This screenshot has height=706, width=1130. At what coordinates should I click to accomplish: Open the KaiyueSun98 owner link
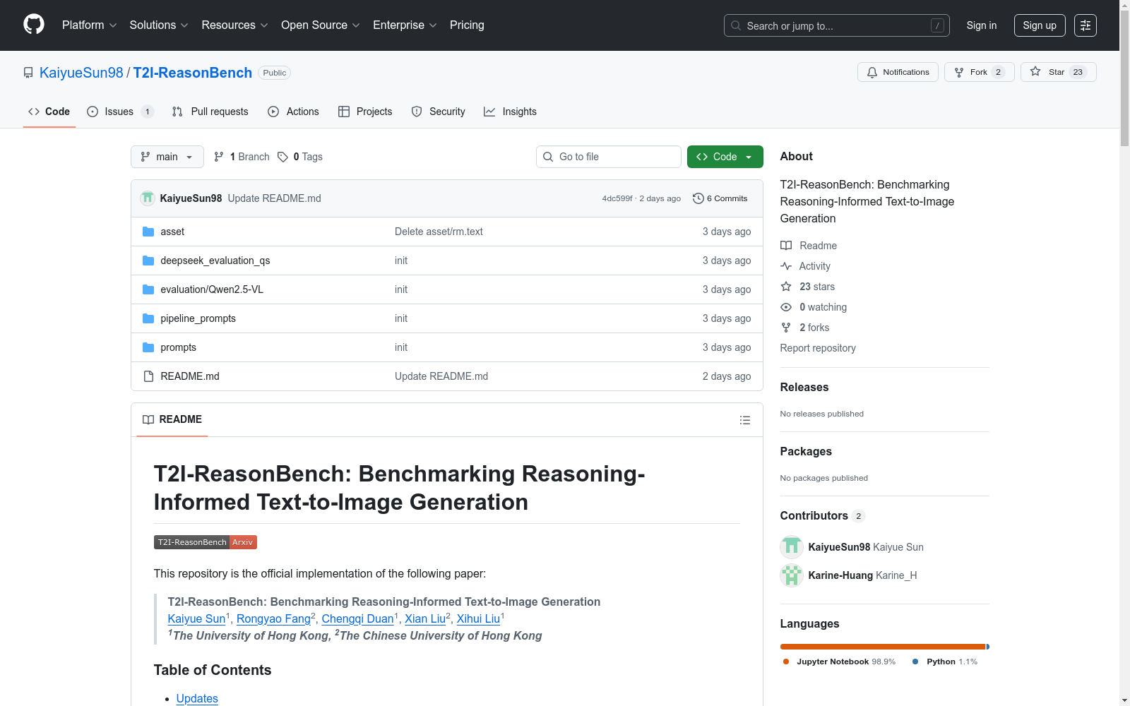[81, 73]
